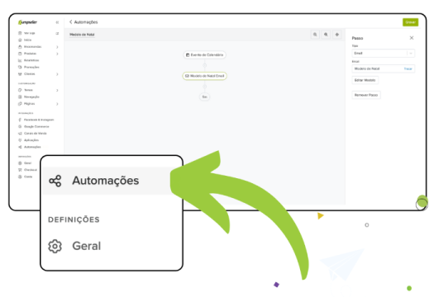434x297 pixels.
Task: Add step below Evento de Calendário
Action: [204, 65]
